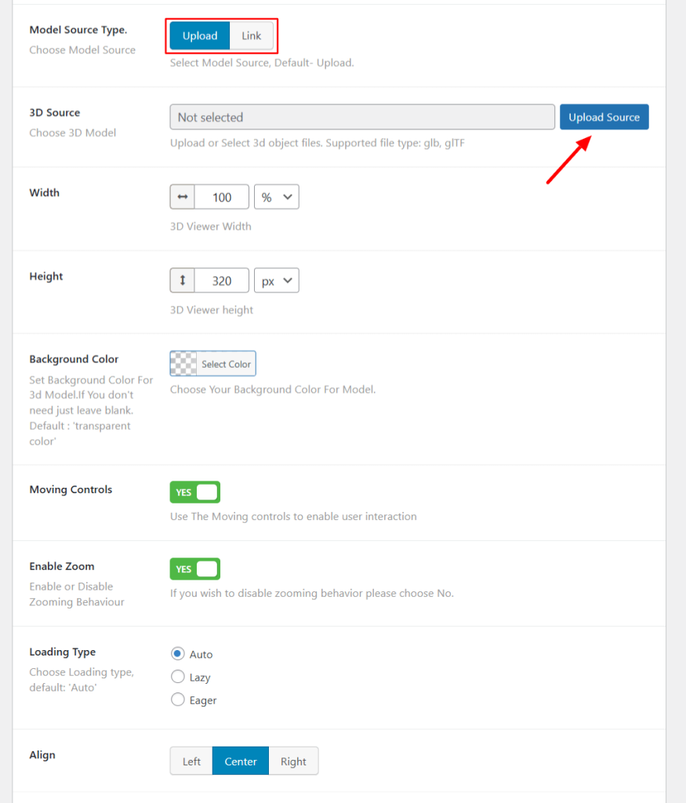Open the Width unit dropdown
The height and width of the screenshot is (803, 686).
pos(277,197)
